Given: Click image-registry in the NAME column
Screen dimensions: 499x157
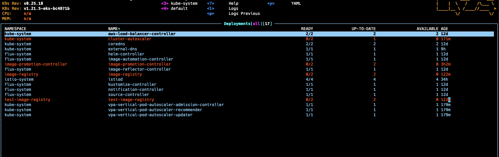Looking at the screenshot, I should 125,74.
